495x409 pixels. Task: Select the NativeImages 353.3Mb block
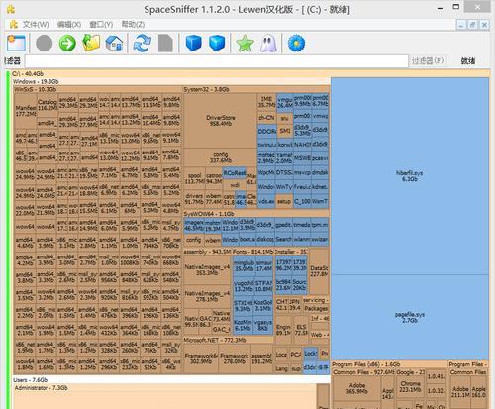click(x=207, y=269)
